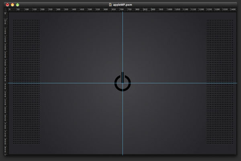Click the 250 mark on the horizontal ruler
241x161 pixels.
pos(50,10)
